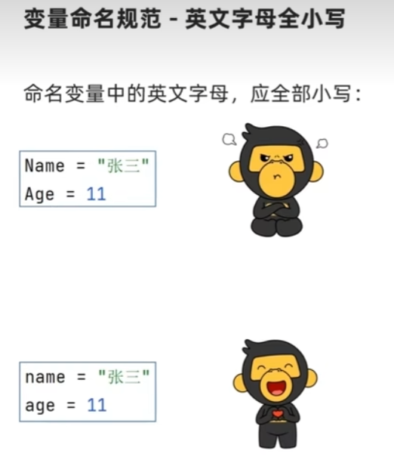Click the lowercase age variable
The image size is (394, 460).
(40, 406)
